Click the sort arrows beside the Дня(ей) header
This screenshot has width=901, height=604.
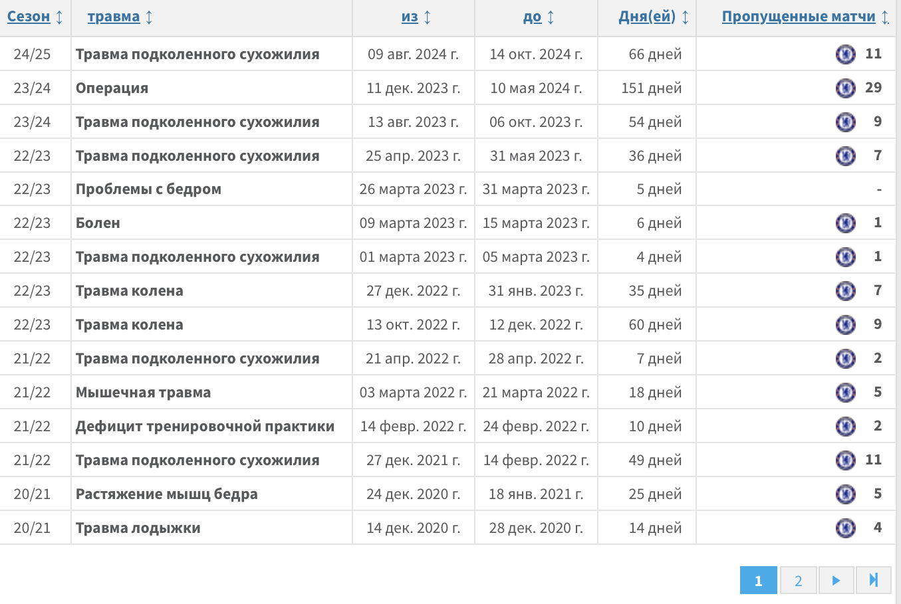pyautogui.click(x=685, y=17)
